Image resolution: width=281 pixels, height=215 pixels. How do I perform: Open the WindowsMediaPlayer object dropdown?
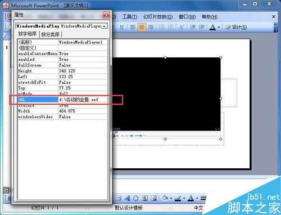pos(104,26)
